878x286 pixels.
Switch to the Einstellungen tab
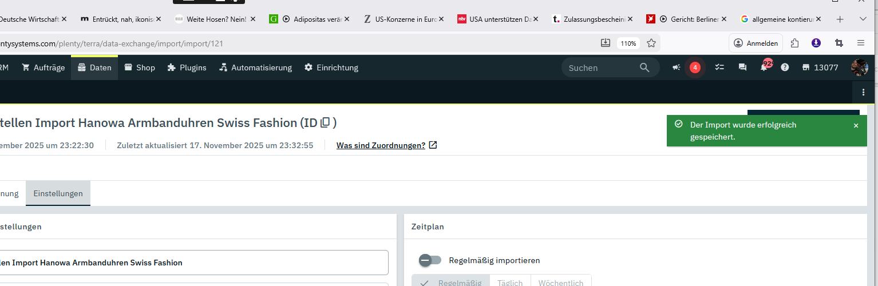click(58, 193)
